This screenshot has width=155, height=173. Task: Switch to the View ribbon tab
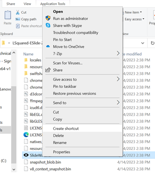pyautogui.click(x=27, y=4)
